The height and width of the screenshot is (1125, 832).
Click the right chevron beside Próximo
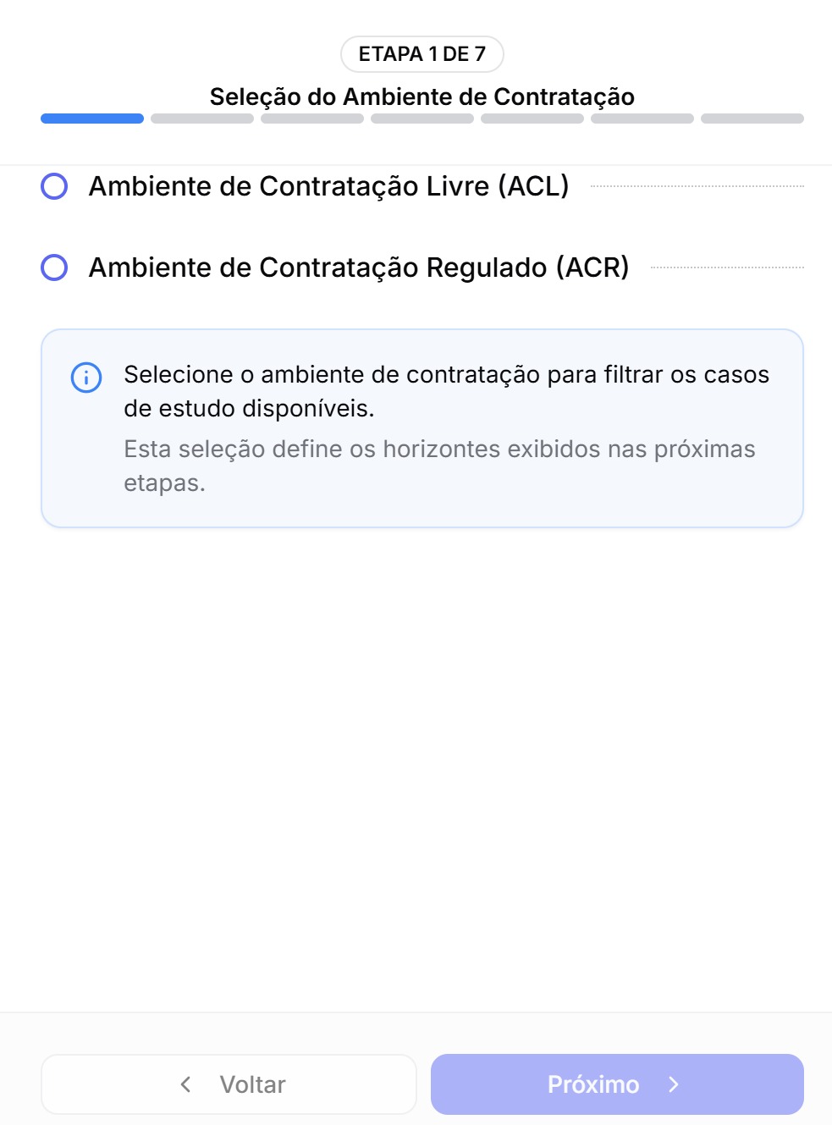[x=674, y=1084]
